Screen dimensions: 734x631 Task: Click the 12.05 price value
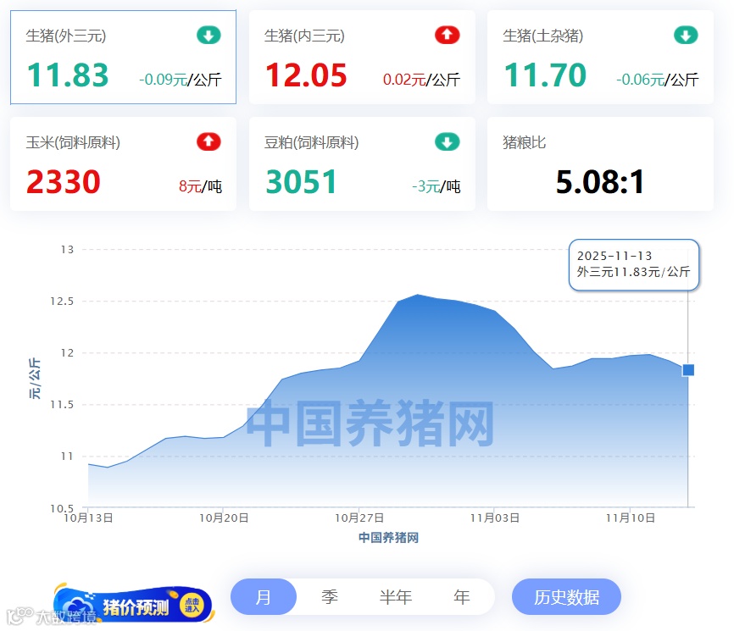tap(306, 75)
